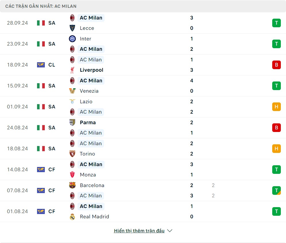Click the Inter club crest icon
The width and height of the screenshot is (286, 243).
coord(72,39)
